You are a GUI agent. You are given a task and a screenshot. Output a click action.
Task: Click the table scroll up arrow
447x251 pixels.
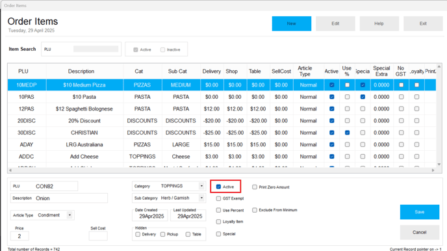point(439,66)
